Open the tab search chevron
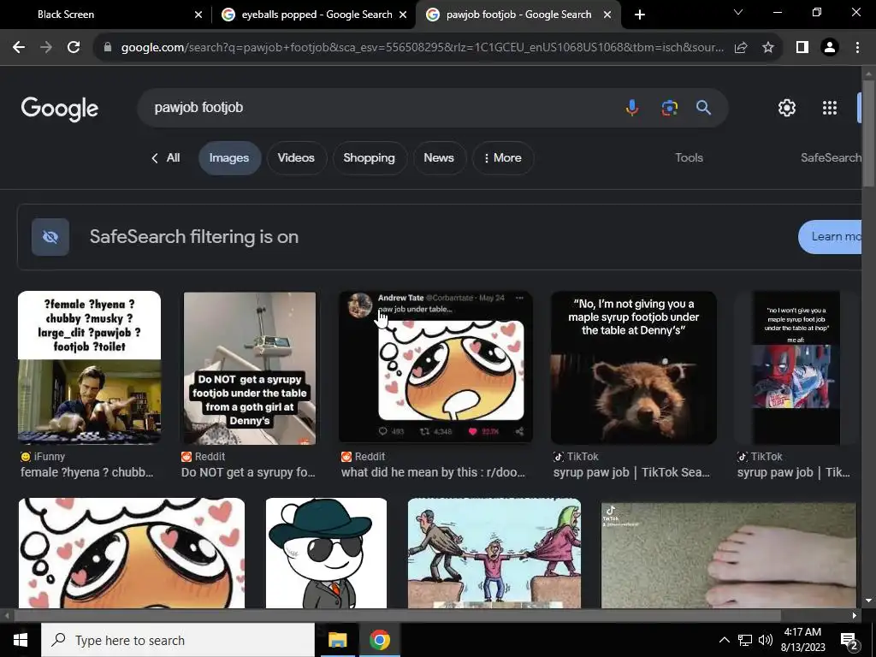Image resolution: width=876 pixels, height=657 pixels. tap(738, 12)
